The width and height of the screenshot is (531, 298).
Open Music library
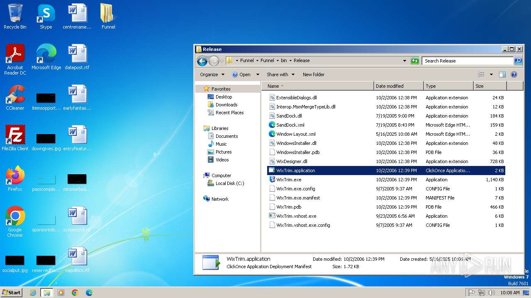point(221,144)
